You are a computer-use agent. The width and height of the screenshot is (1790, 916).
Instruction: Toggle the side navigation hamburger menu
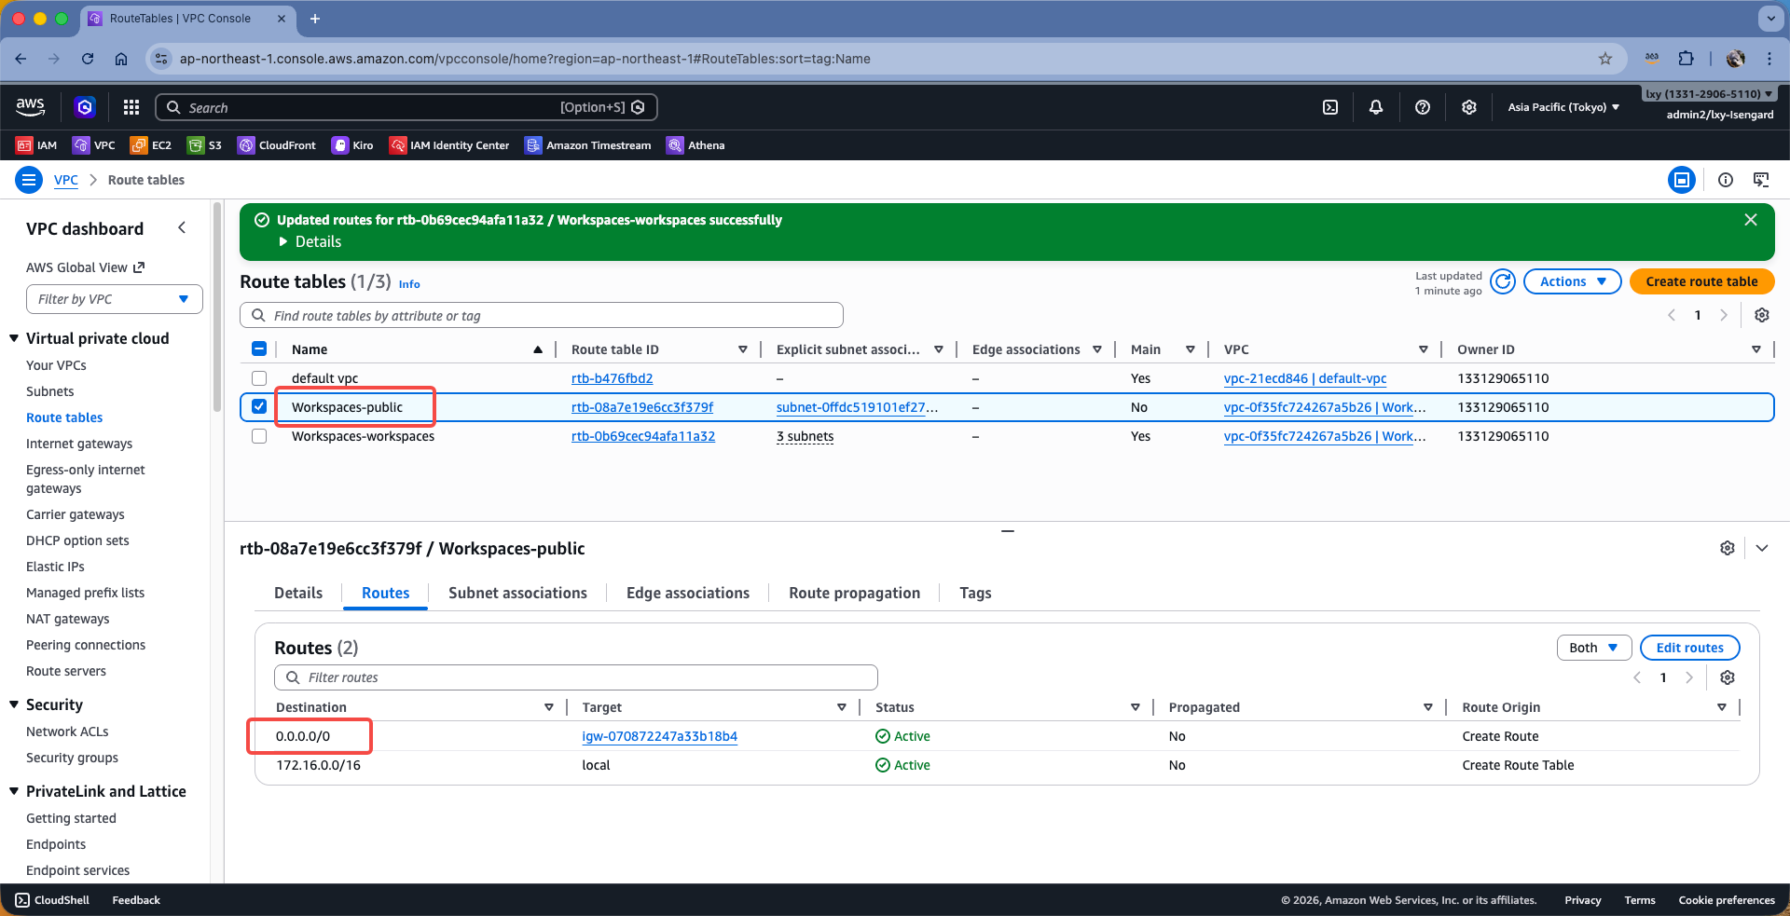pyautogui.click(x=29, y=180)
